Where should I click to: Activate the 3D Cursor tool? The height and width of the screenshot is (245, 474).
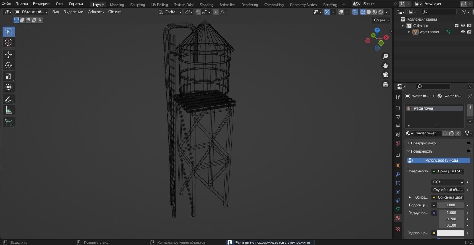[x=9, y=43]
